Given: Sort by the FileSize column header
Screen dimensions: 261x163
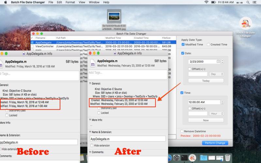Looking at the screenshot, I should pos(166,38).
